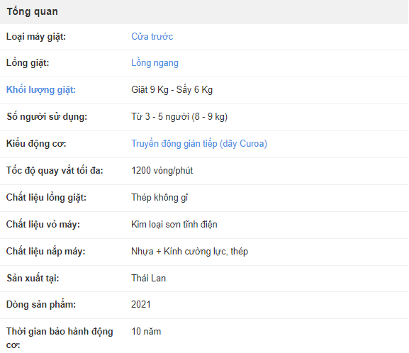The width and height of the screenshot is (409, 353).
Task: Select the Tốc độ quay vắt tối đa label
Action: tap(55, 171)
